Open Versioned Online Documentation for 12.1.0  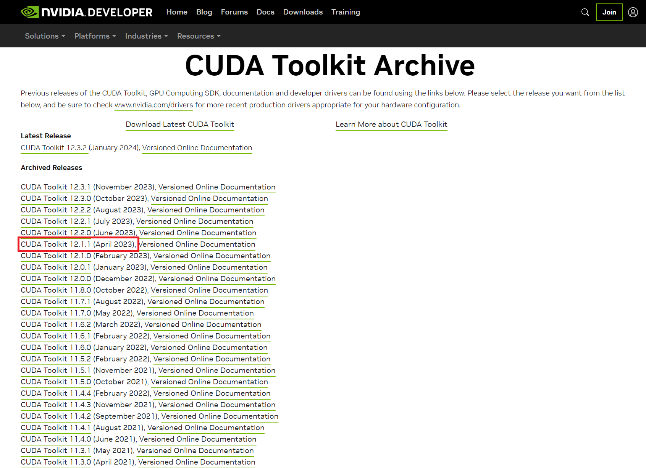point(212,256)
